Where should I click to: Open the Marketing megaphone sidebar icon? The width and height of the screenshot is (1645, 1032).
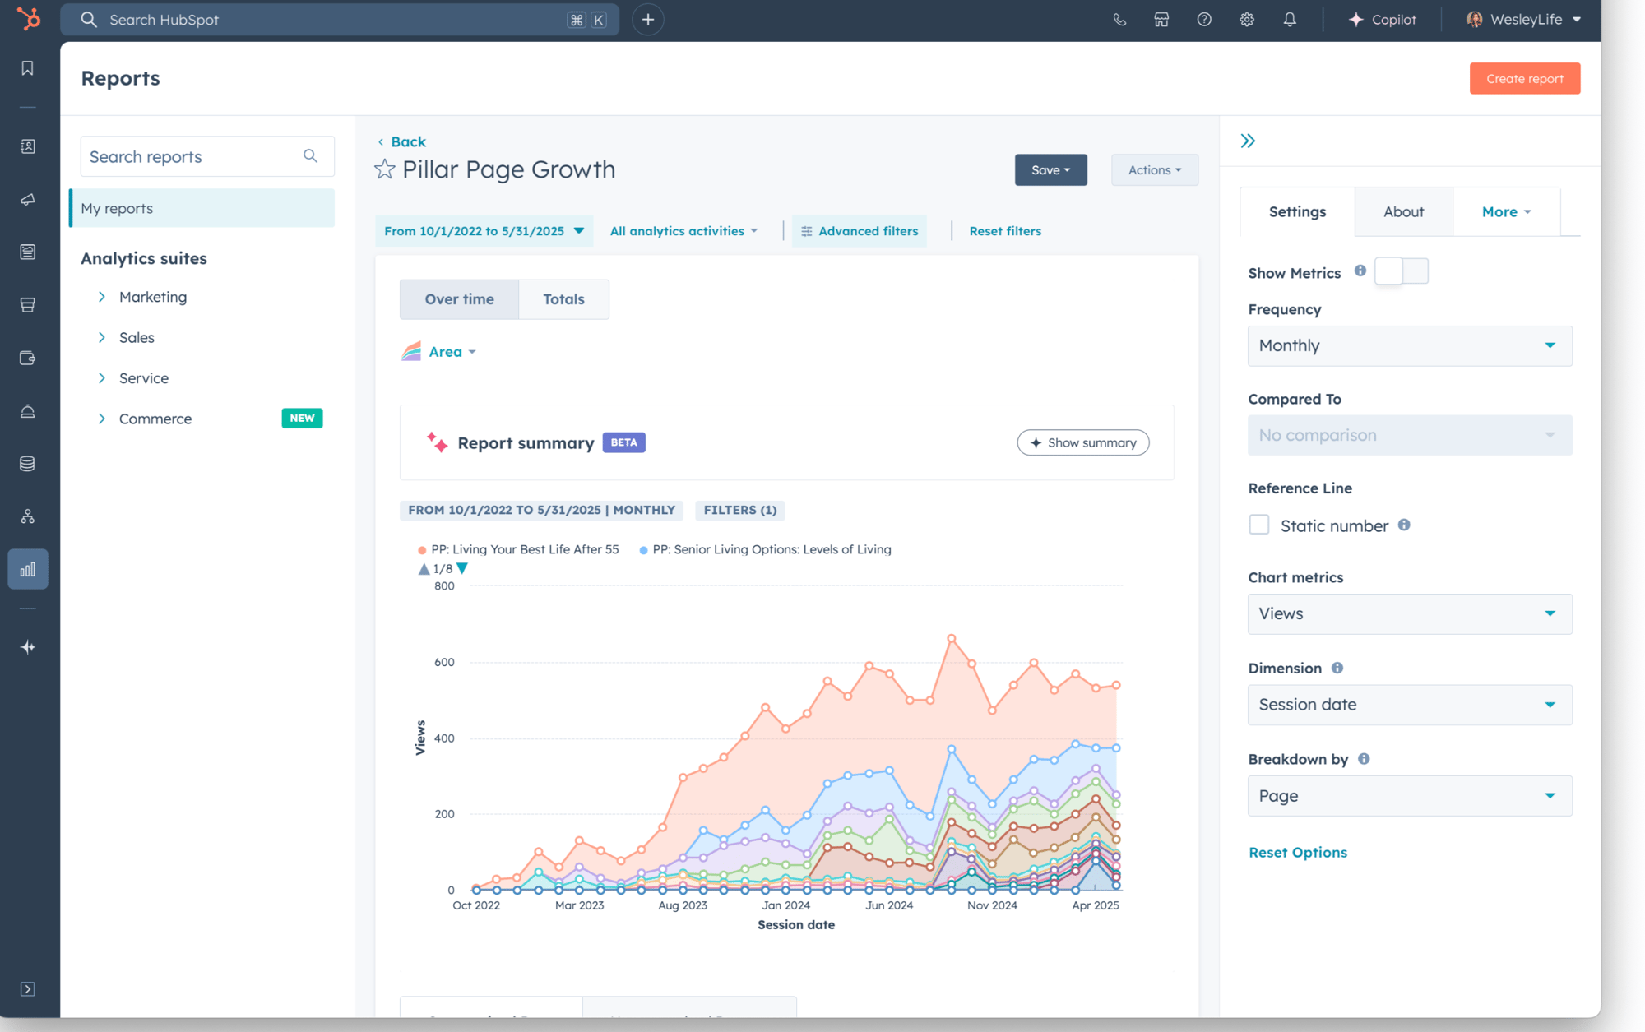click(x=28, y=200)
